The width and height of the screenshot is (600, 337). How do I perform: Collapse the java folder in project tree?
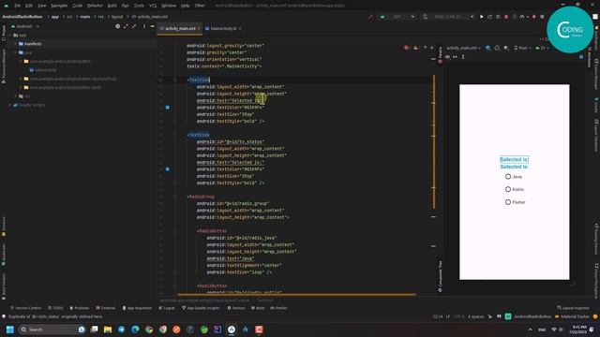pos(16,52)
